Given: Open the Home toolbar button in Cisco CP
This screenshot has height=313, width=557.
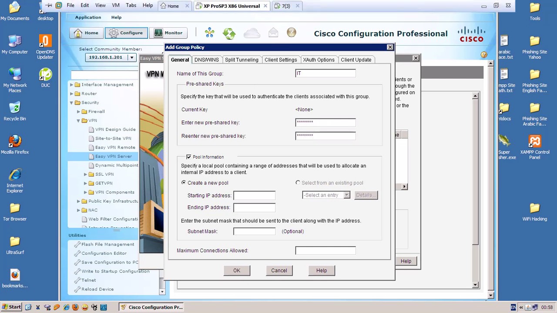Looking at the screenshot, I should pyautogui.click(x=86, y=33).
